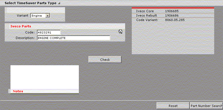The width and height of the screenshot is (223, 110).
Task: Click the Variant label
Action: (x=23, y=15)
